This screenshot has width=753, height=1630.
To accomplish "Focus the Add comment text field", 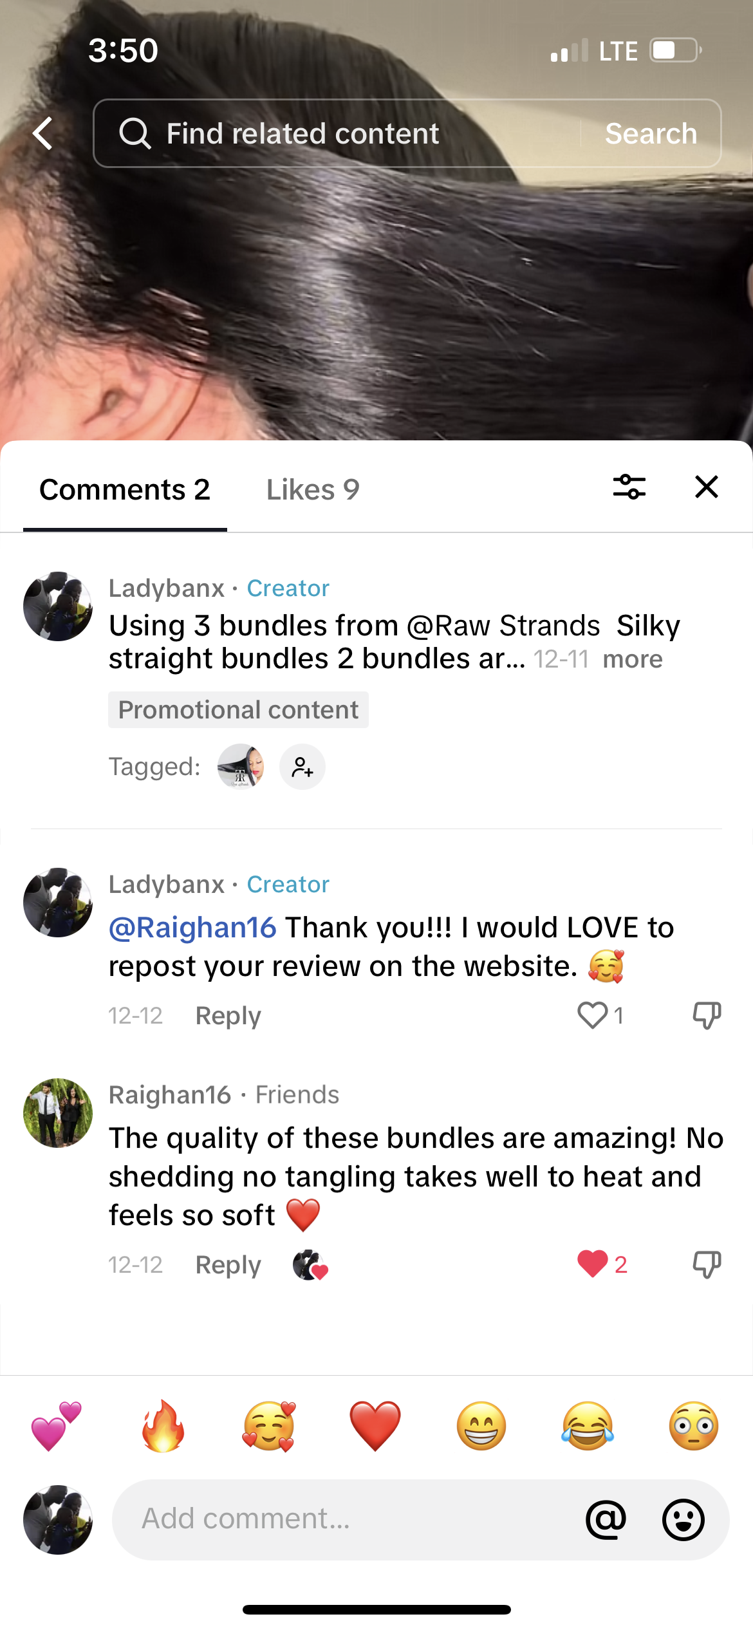I will (x=348, y=1519).
